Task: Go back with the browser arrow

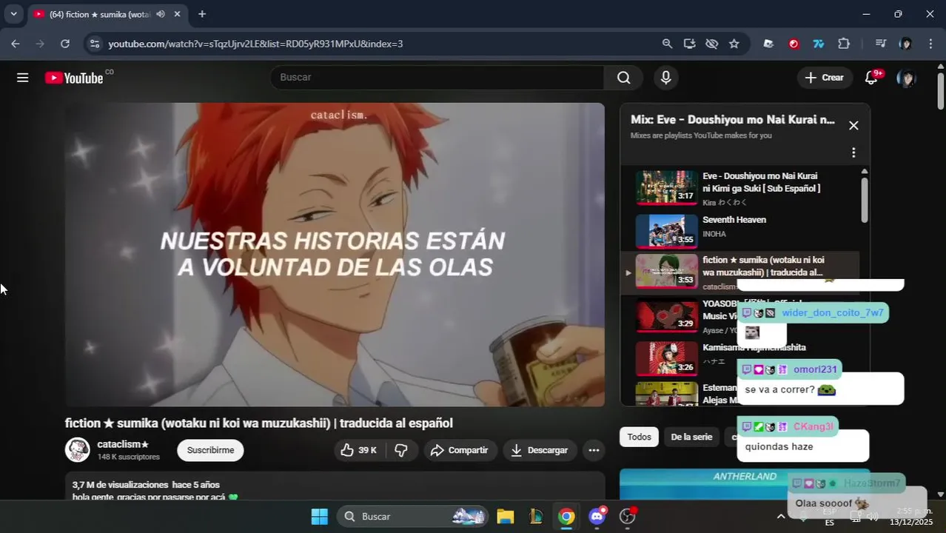Action: click(16, 44)
